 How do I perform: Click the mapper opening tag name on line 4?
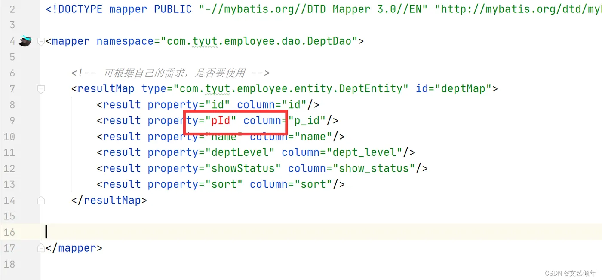click(71, 41)
